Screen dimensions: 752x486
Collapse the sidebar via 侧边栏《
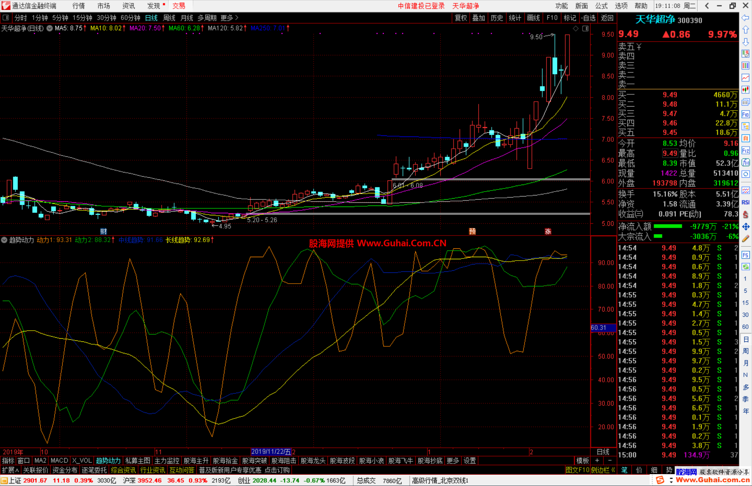click(x=603, y=470)
